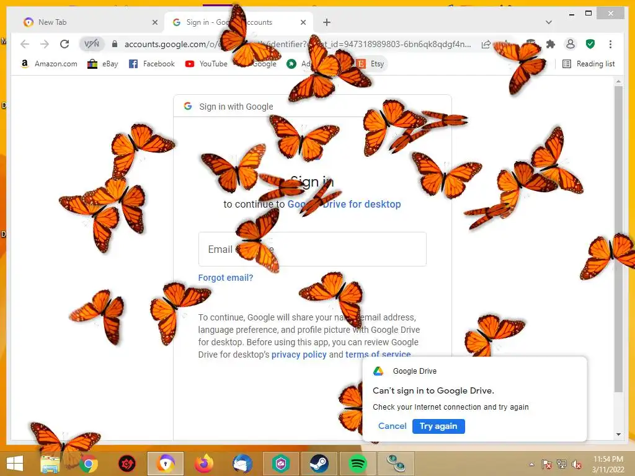Open Spotify from the taskbar
The width and height of the screenshot is (635, 476).
358,464
